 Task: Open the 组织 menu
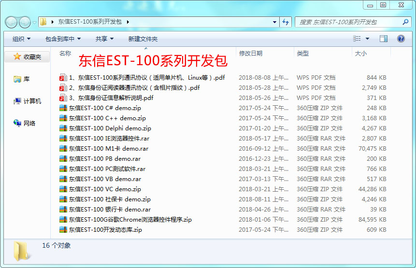coord(21,39)
